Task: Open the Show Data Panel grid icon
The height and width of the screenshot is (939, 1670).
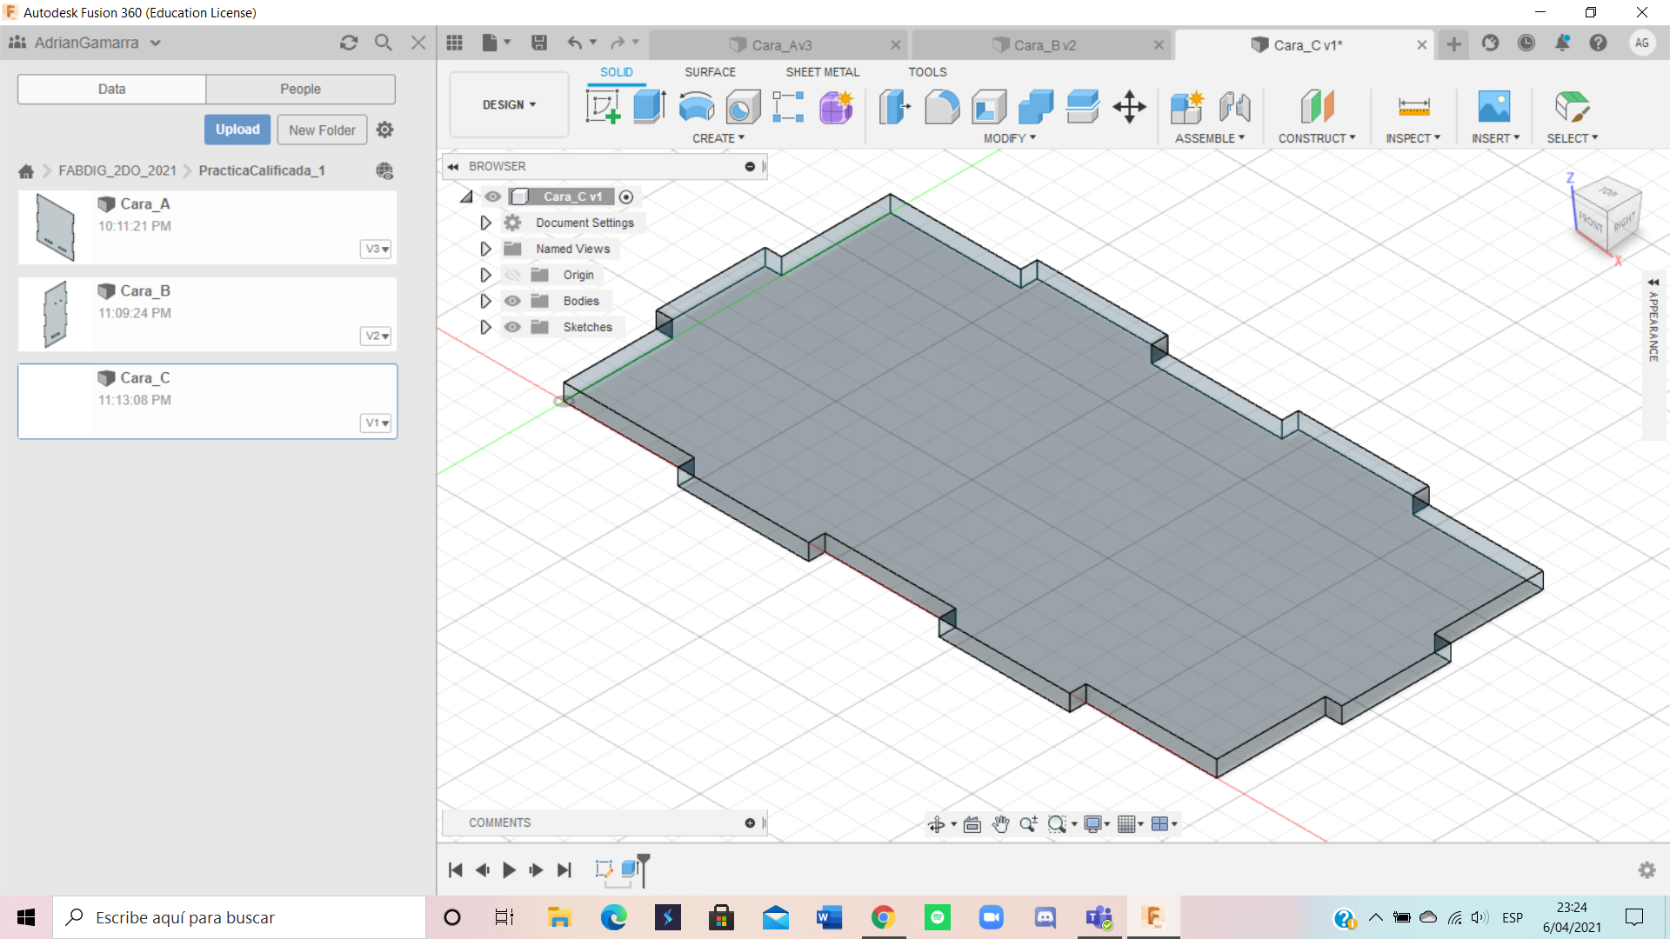Action: click(x=454, y=43)
